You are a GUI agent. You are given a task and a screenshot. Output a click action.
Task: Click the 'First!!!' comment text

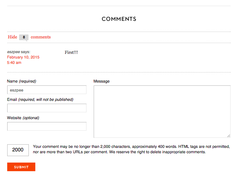[x=71, y=52]
